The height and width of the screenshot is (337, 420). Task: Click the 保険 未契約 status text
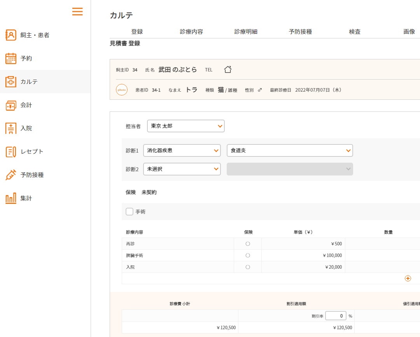[x=141, y=192]
